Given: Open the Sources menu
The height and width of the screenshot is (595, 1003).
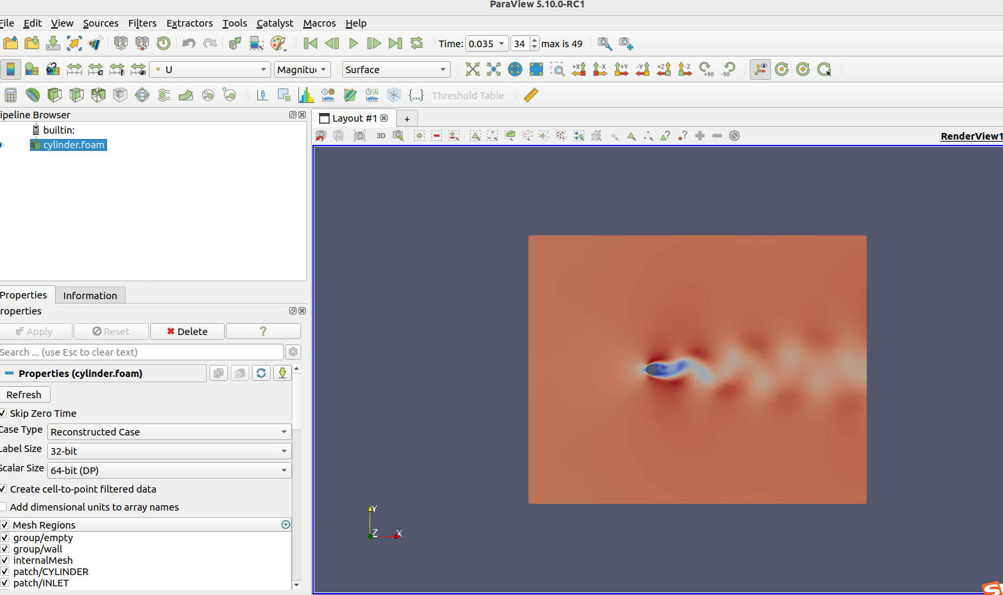Looking at the screenshot, I should pyautogui.click(x=100, y=23).
